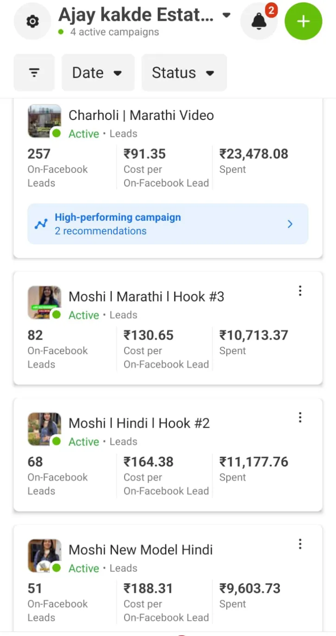Open options menu for Moshi New Model Hindi

(x=300, y=544)
